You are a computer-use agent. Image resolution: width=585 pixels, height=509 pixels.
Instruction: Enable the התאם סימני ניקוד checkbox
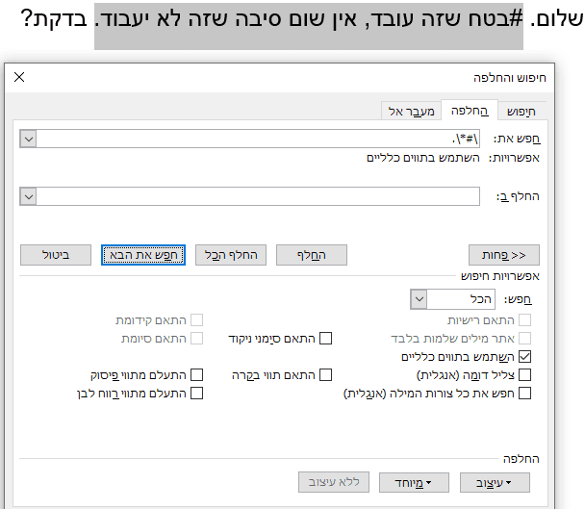coord(325,338)
